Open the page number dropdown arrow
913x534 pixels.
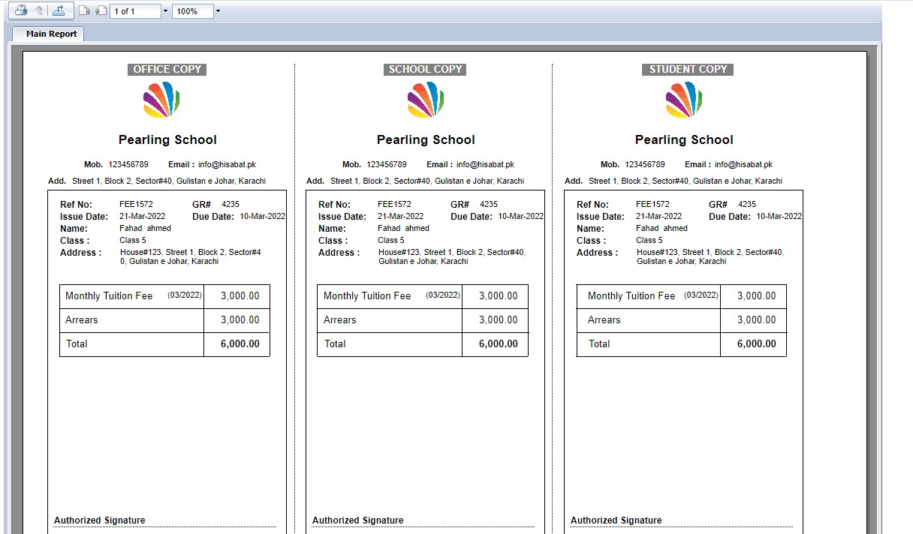(x=165, y=11)
